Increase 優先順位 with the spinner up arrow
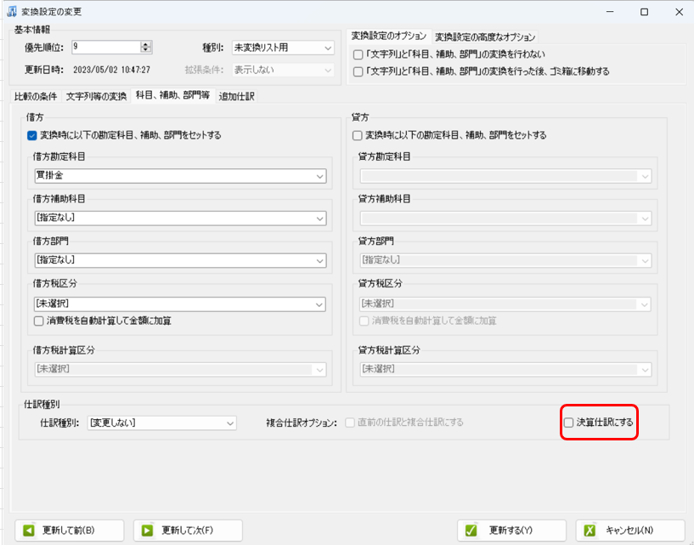The height and width of the screenshot is (545, 694). point(145,44)
